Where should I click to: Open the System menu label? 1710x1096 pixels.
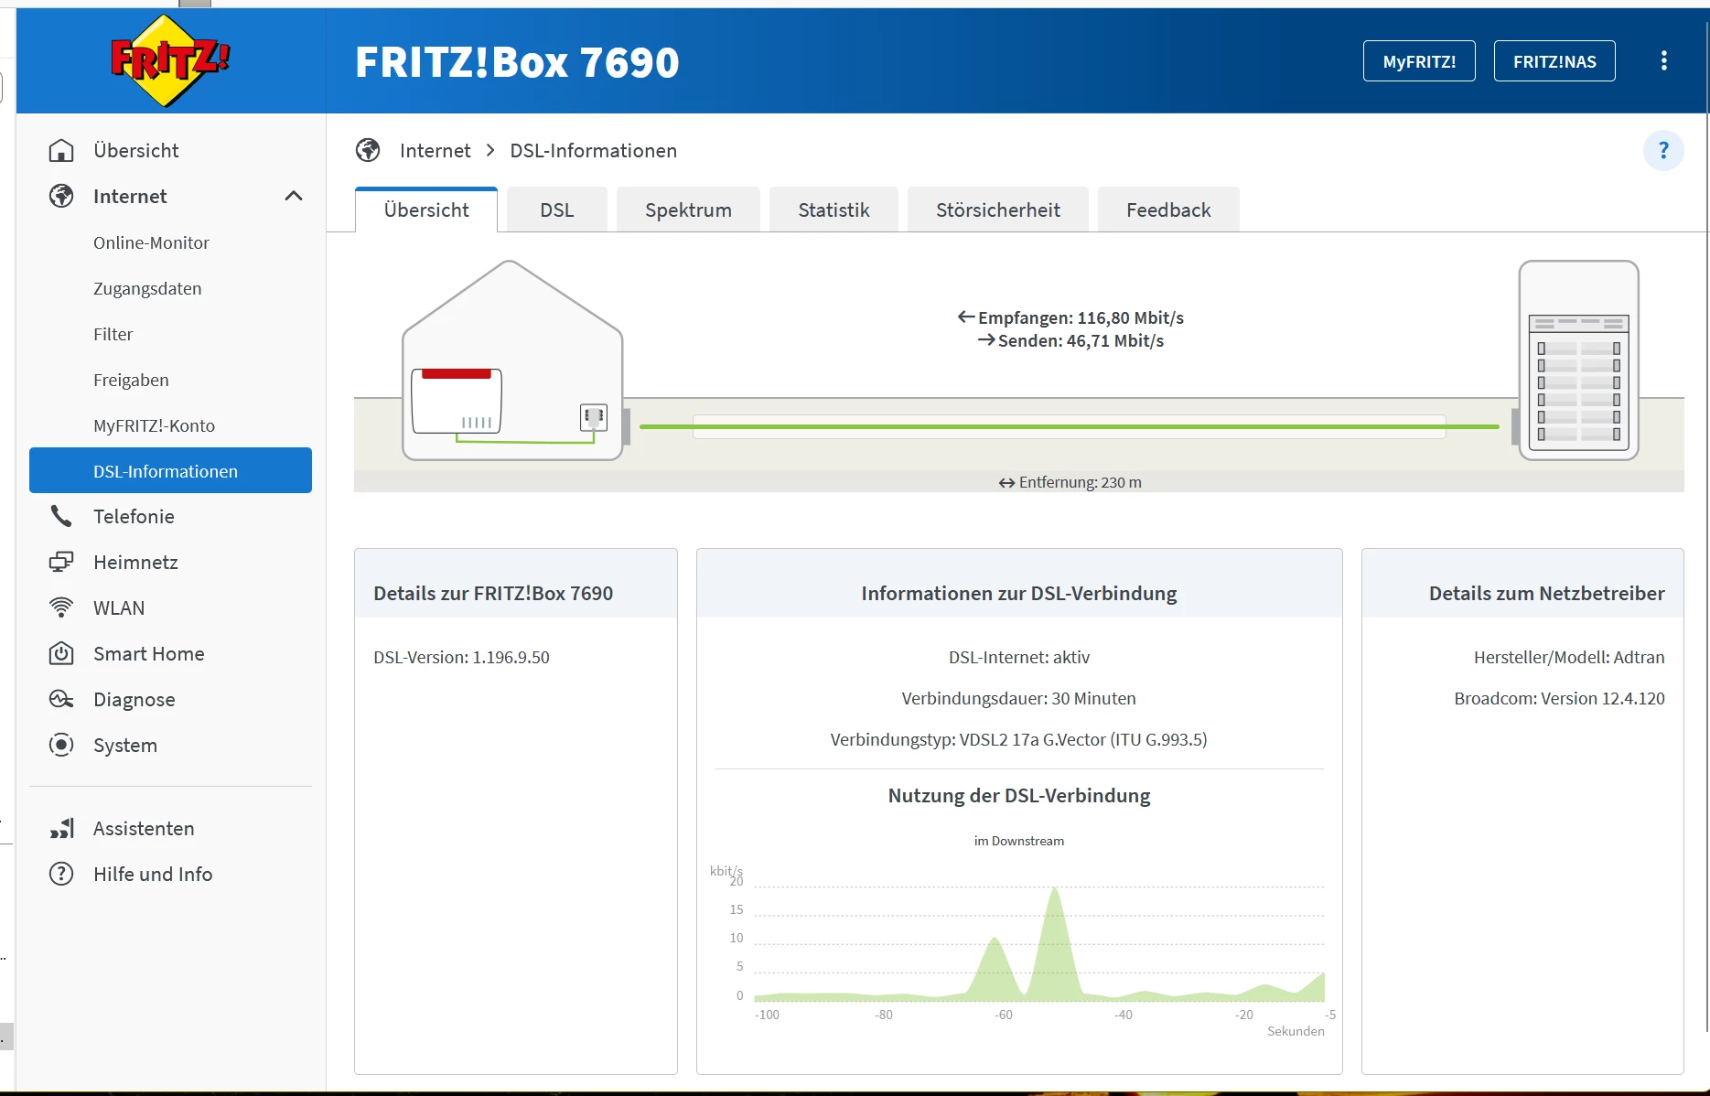click(x=125, y=745)
